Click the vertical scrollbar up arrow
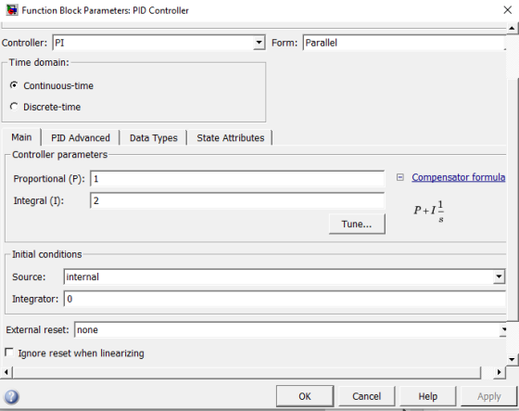The width and height of the screenshot is (519, 411). pos(512,28)
